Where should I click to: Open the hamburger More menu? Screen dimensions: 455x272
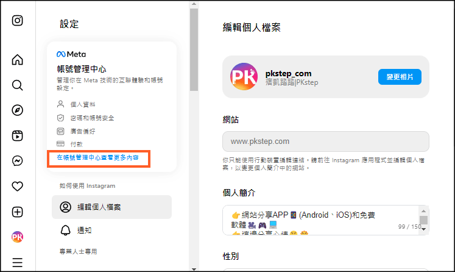coord(18,262)
